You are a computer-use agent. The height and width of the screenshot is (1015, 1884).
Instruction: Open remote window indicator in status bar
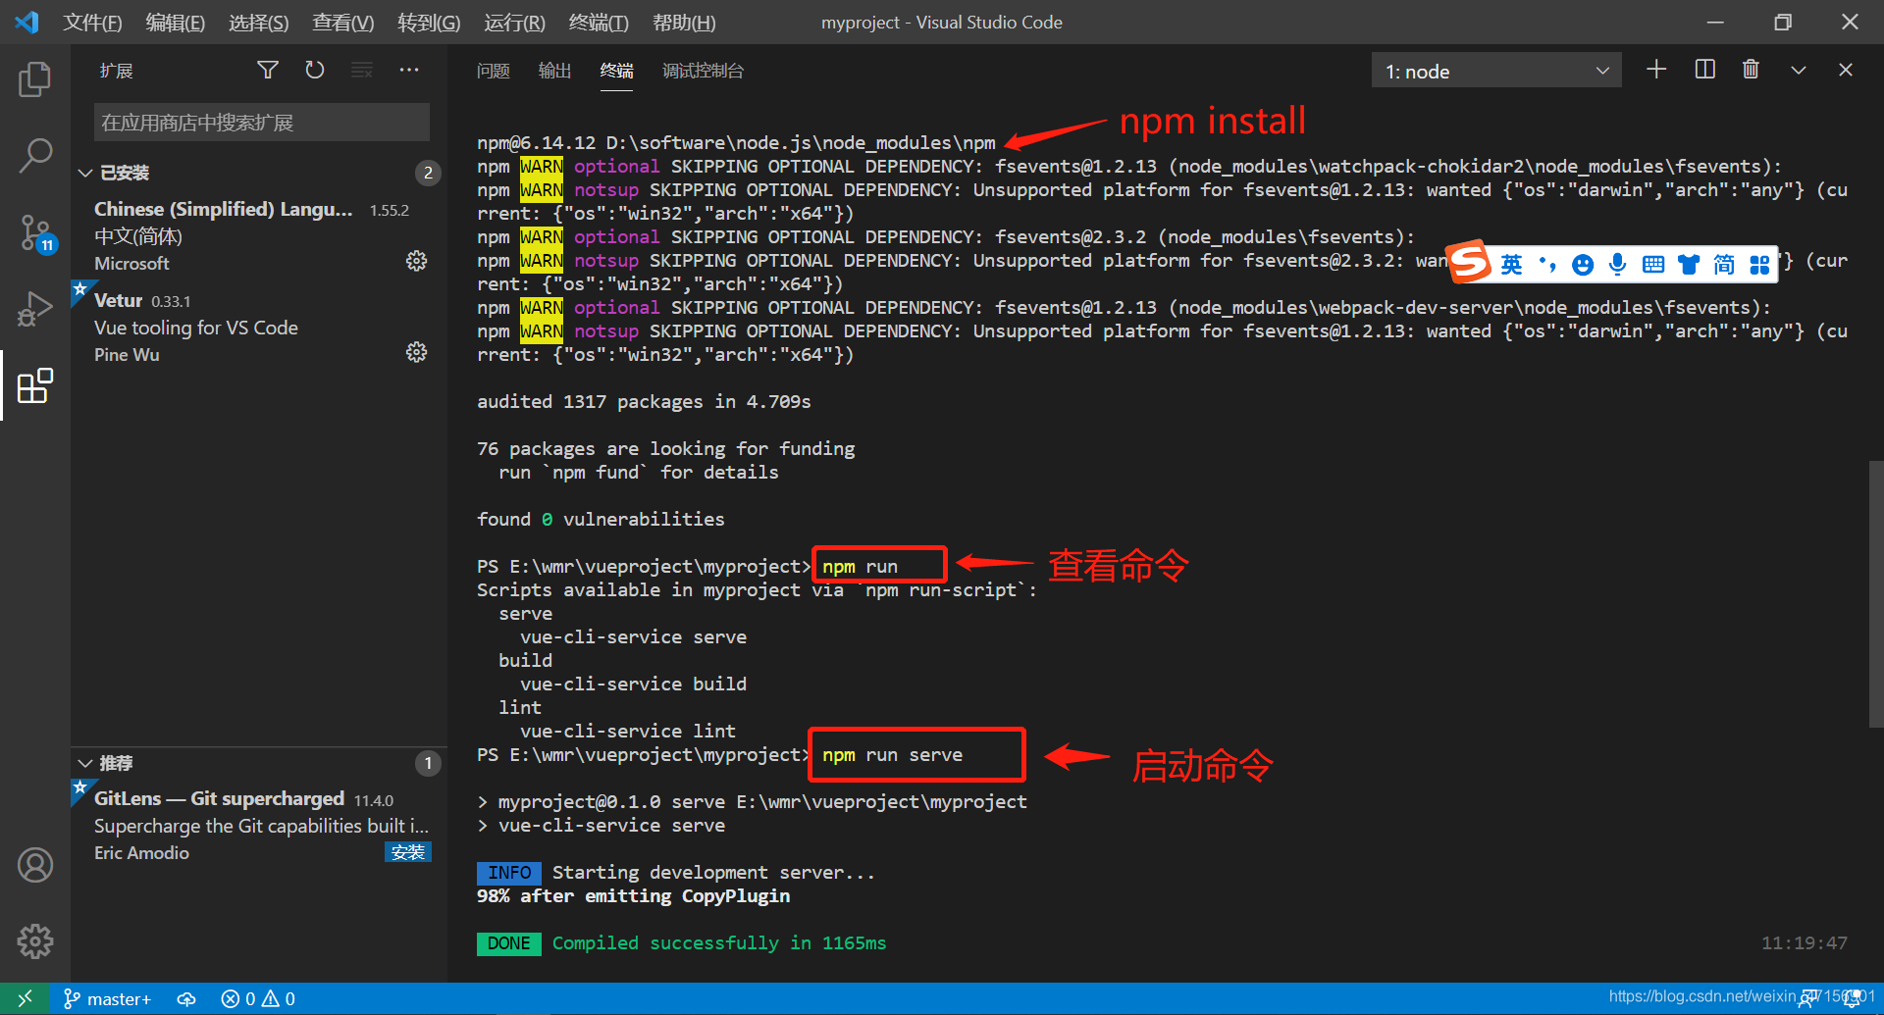tap(26, 998)
